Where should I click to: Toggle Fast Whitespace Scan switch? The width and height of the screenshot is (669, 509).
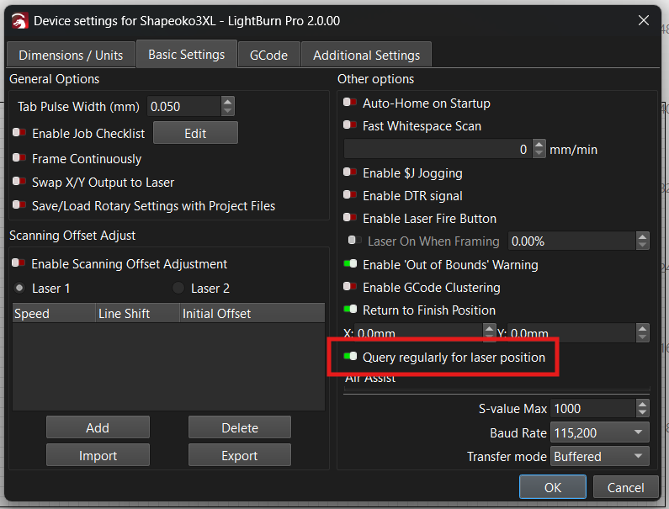[350, 125]
